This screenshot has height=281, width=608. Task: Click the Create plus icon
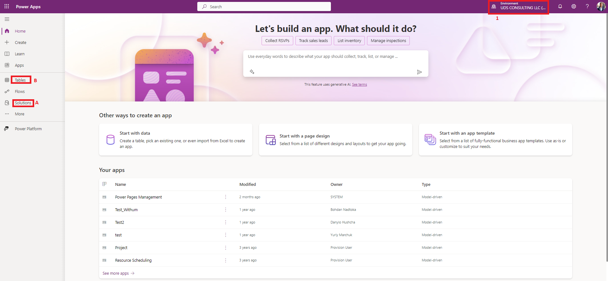click(7, 42)
